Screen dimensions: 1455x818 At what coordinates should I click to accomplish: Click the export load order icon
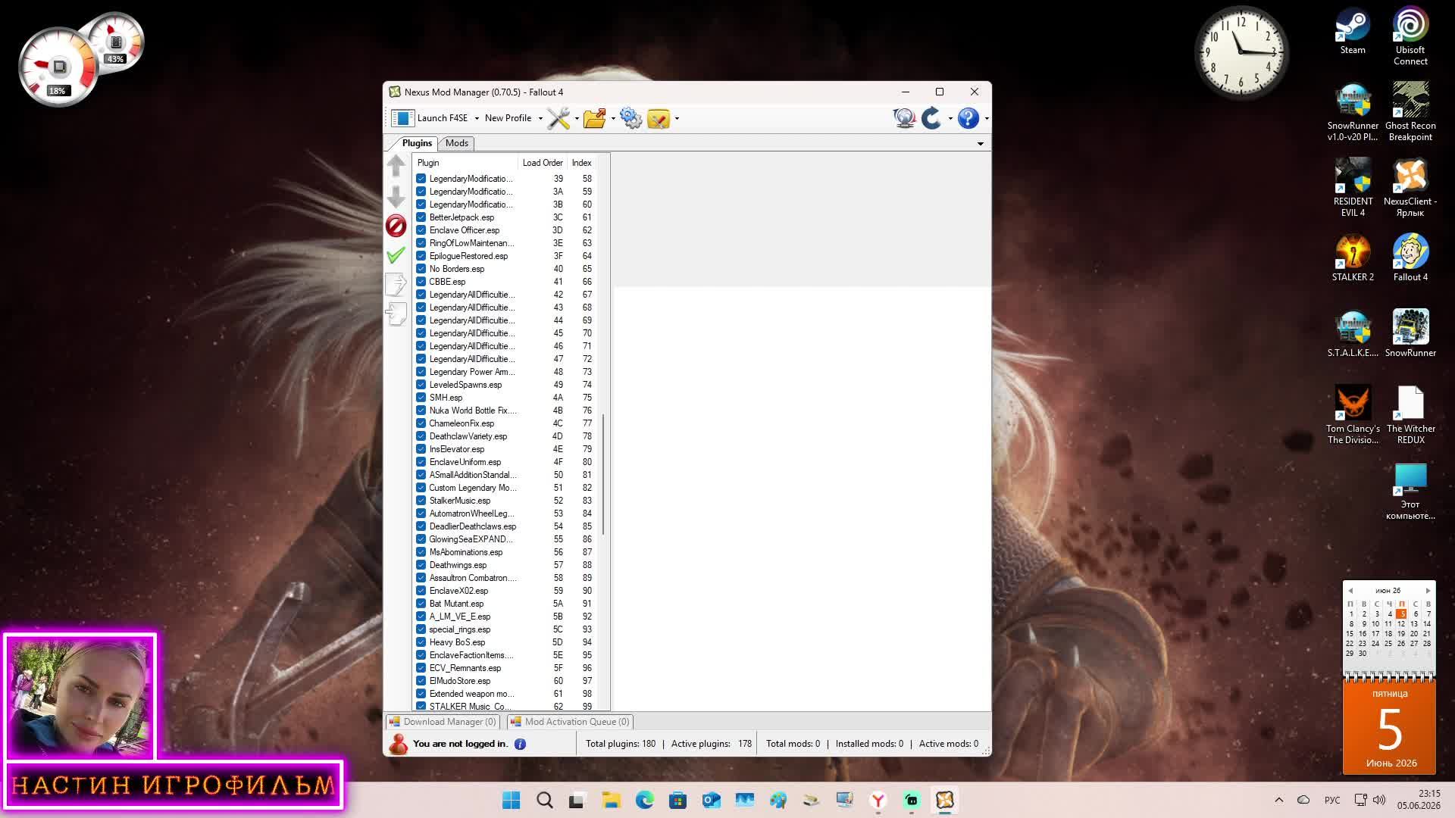pos(396,284)
